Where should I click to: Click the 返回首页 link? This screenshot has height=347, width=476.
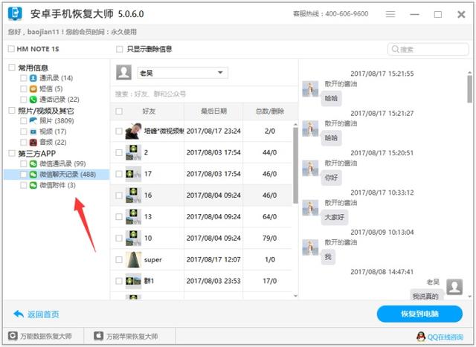tap(43, 314)
